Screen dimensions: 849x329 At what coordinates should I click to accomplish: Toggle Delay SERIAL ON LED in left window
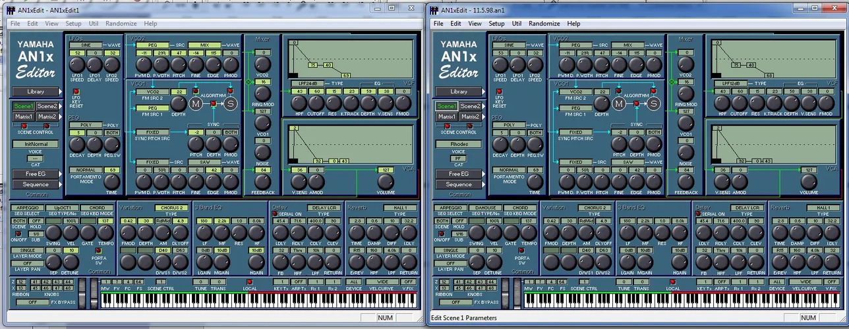[x=275, y=215]
